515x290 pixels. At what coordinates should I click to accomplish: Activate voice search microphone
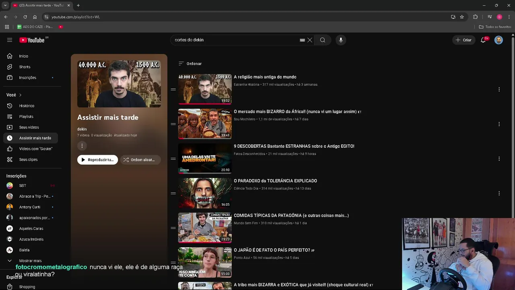tap(341, 40)
